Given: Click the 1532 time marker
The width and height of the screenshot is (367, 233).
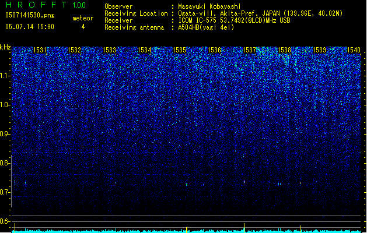Looking at the screenshot, I should (74, 50).
